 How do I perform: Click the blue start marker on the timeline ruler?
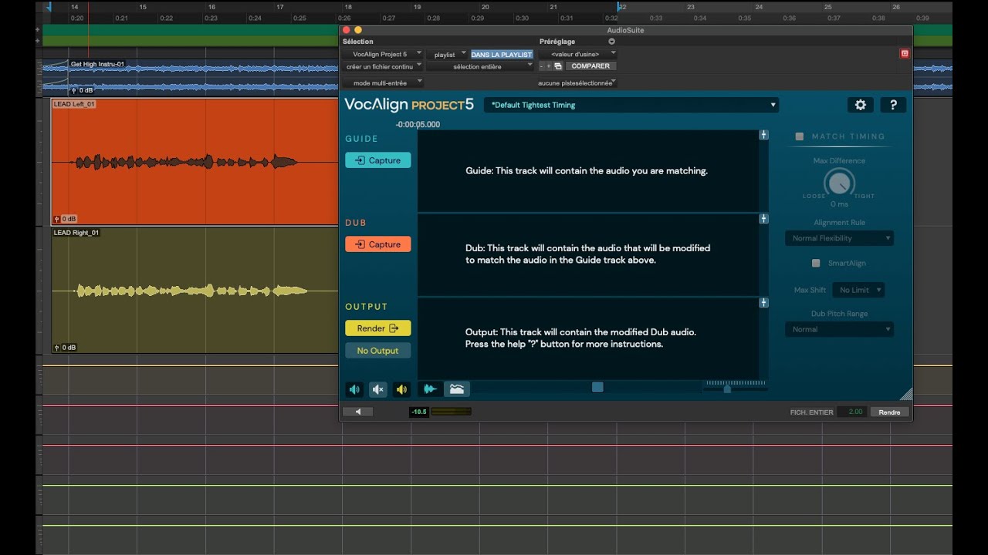48,7
